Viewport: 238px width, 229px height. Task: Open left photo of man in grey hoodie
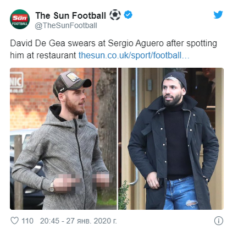63,139
